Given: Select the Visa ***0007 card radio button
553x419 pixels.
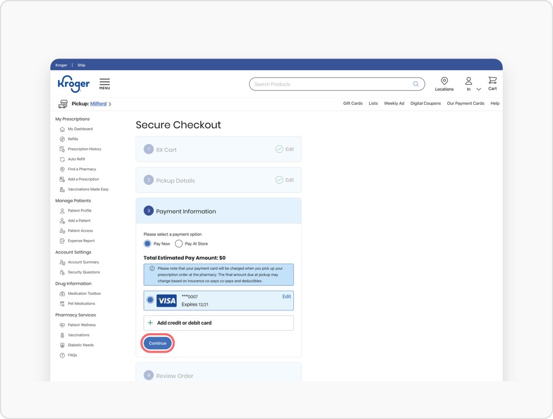Looking at the screenshot, I should coord(151,300).
